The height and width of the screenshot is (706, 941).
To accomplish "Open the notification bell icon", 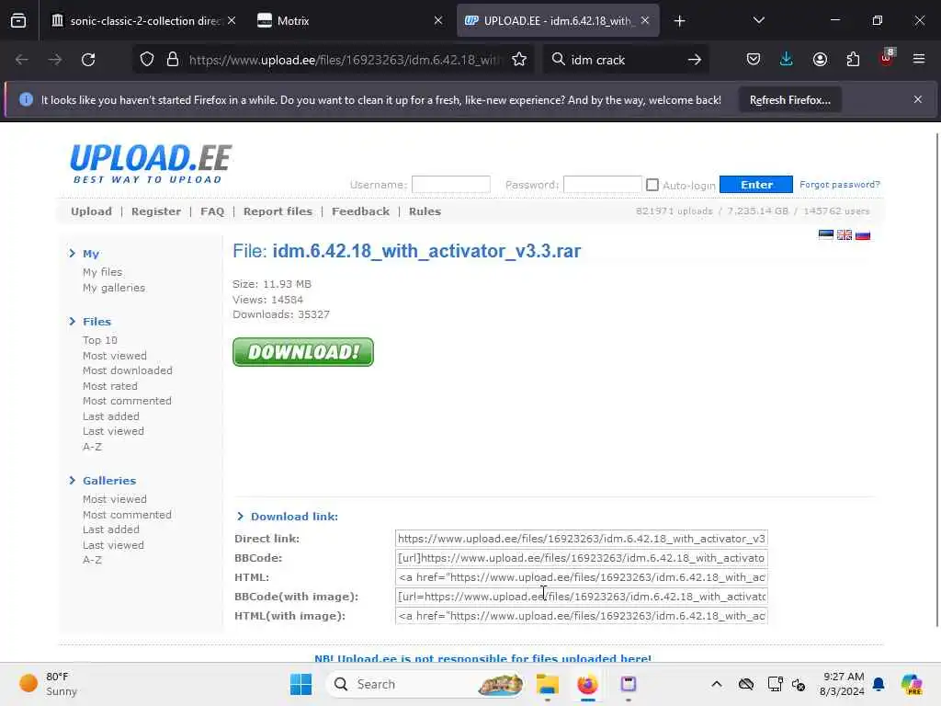I will 879,684.
